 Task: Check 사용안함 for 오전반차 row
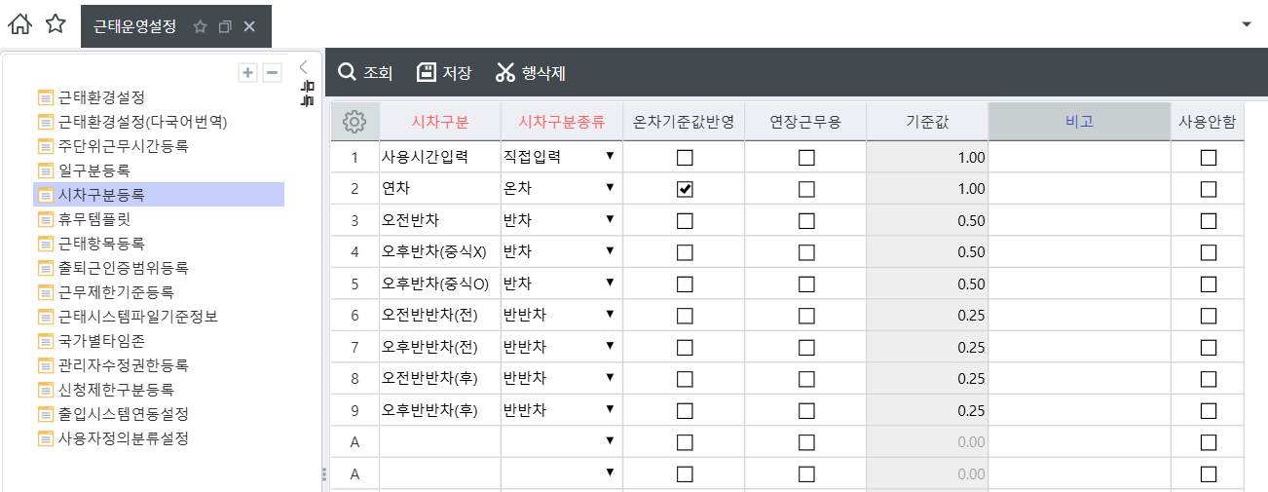coord(1209,221)
